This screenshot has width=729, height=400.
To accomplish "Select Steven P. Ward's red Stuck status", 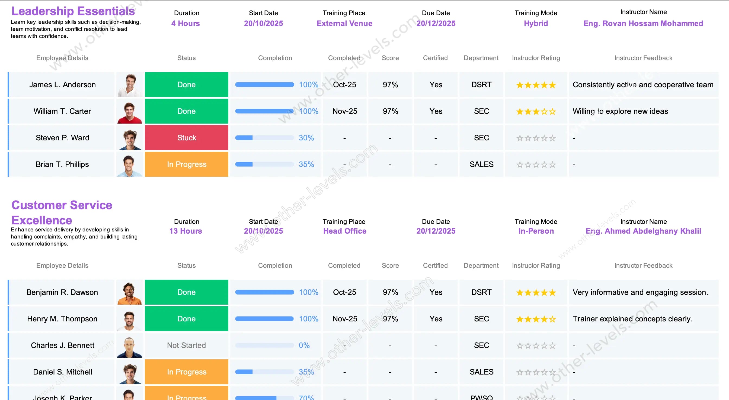I will click(x=186, y=138).
